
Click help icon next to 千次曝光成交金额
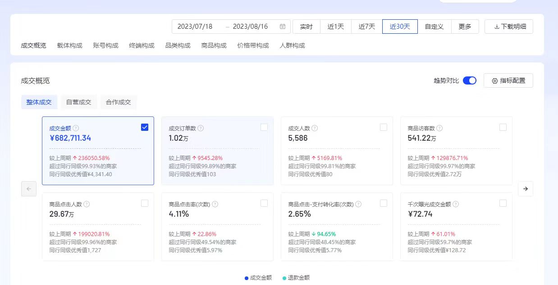point(456,204)
